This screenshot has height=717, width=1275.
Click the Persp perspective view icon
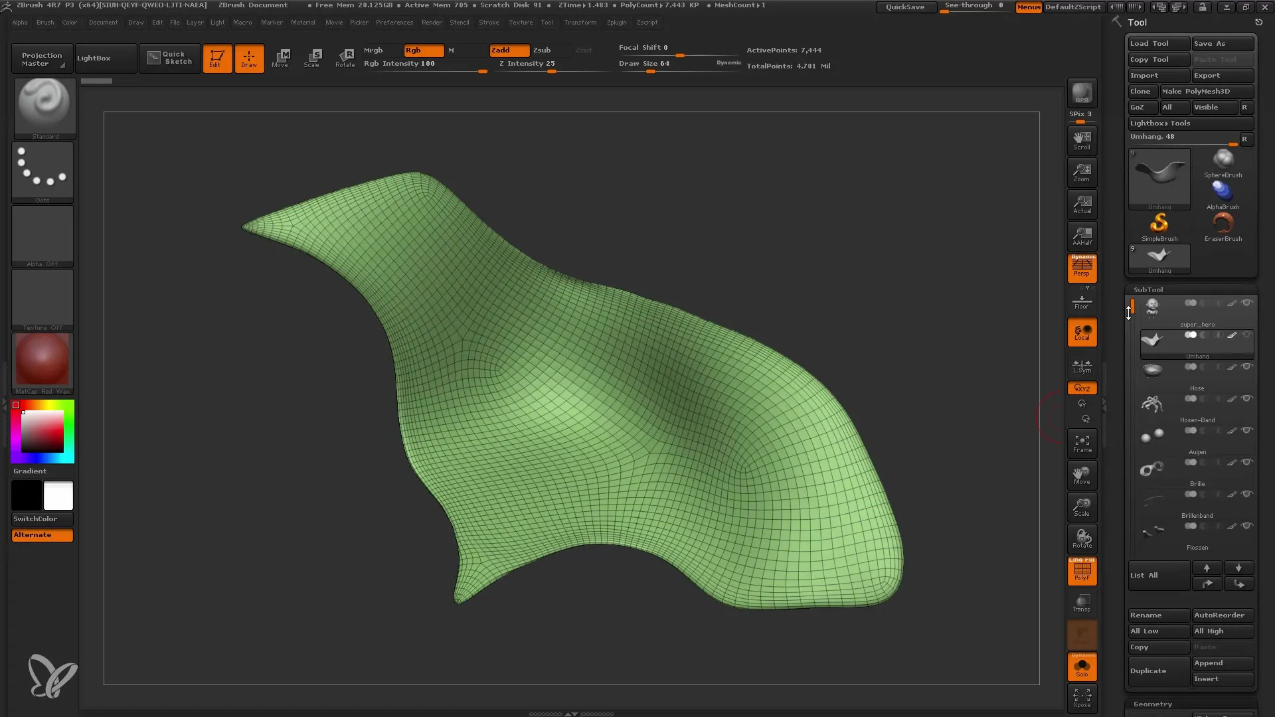(x=1082, y=267)
